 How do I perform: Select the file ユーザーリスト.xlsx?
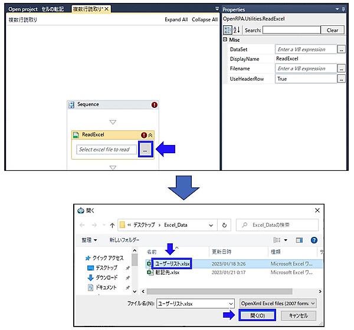tap(172, 263)
